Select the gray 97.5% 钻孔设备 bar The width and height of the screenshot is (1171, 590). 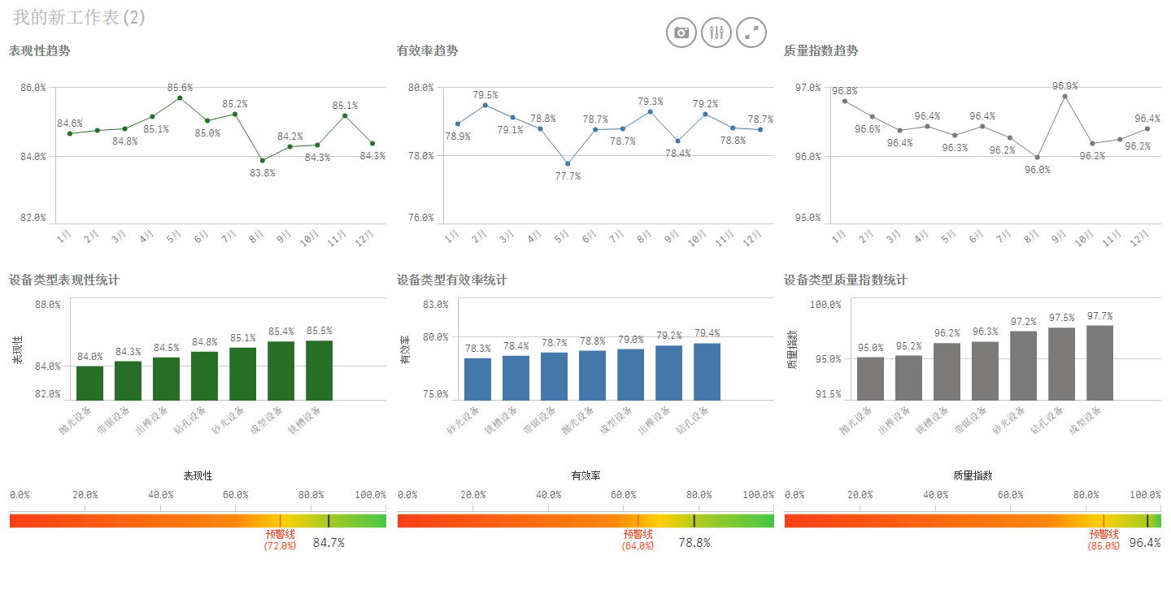(1062, 364)
